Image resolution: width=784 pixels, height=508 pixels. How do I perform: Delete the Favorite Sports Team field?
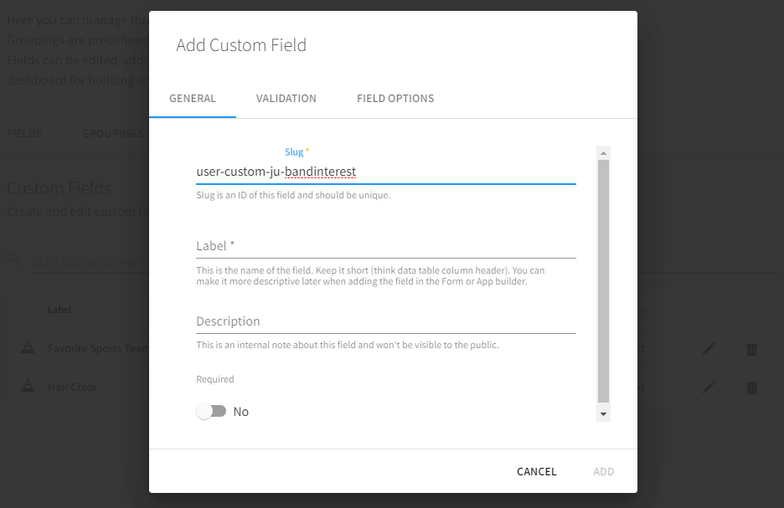click(751, 349)
